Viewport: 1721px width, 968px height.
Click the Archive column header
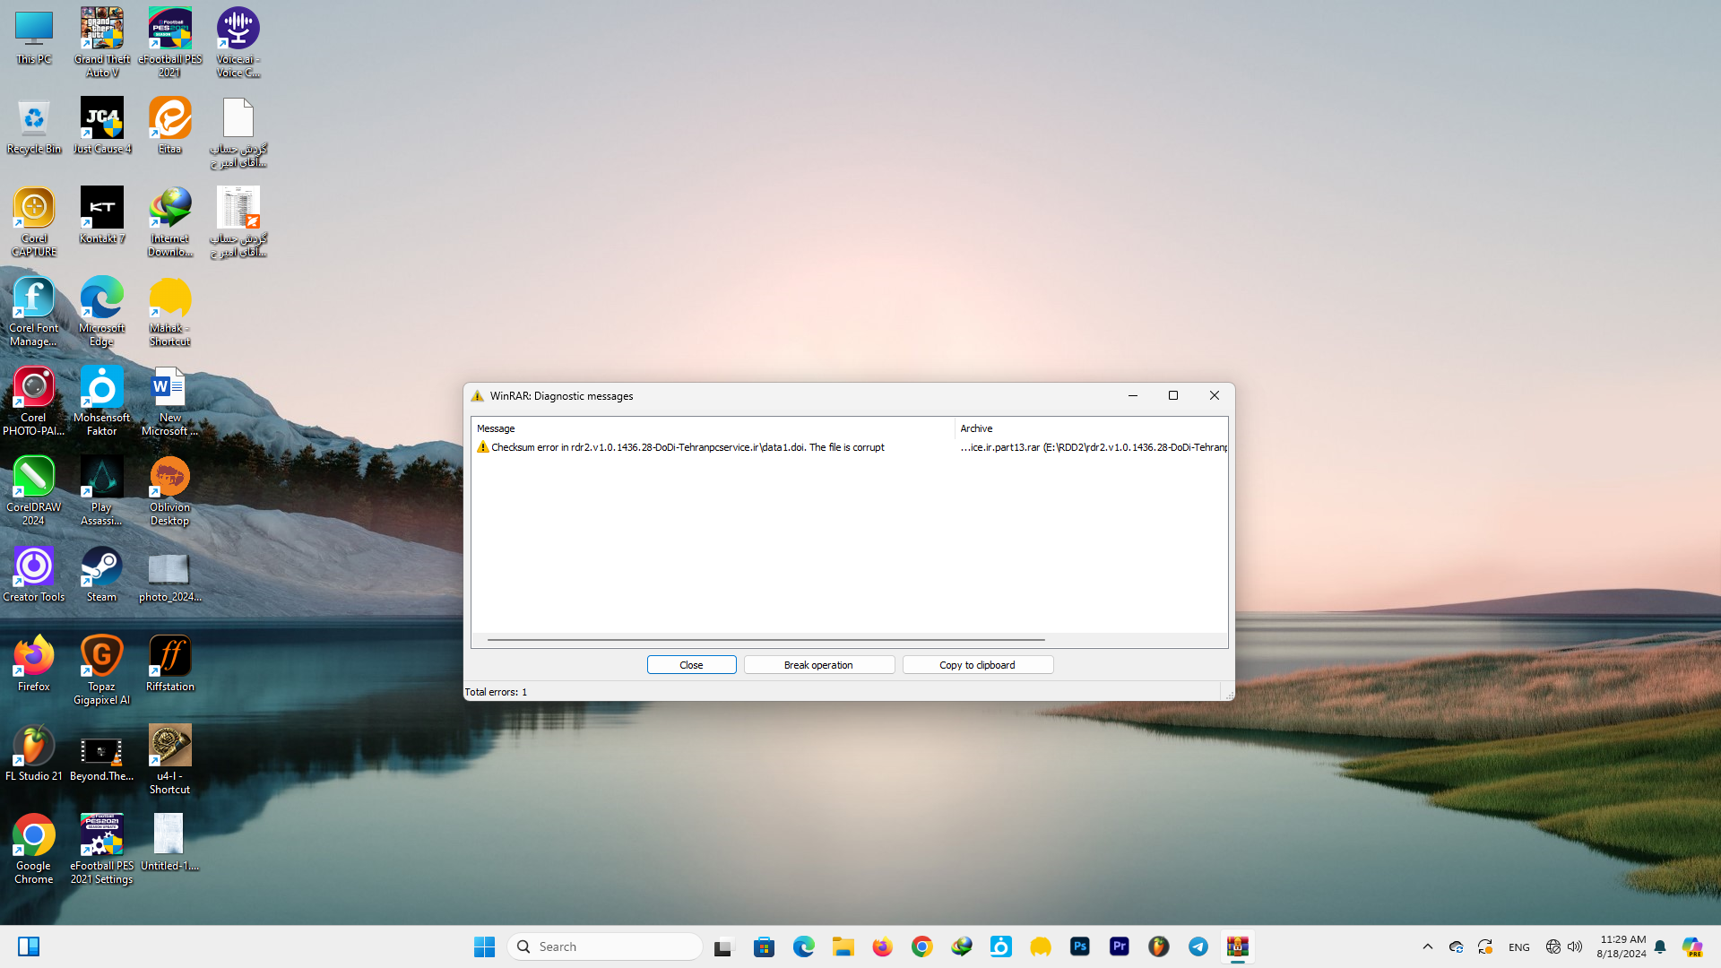point(976,428)
